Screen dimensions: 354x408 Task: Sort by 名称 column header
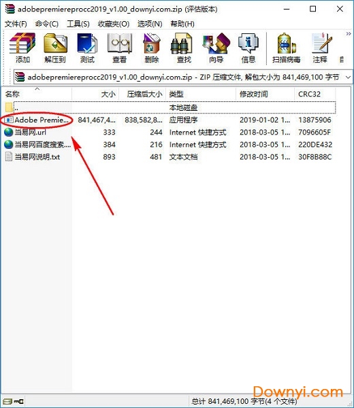pos(12,94)
